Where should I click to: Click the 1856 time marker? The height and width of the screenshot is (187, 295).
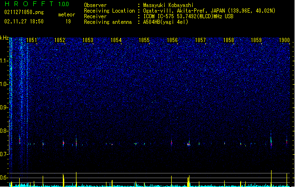point(172,40)
